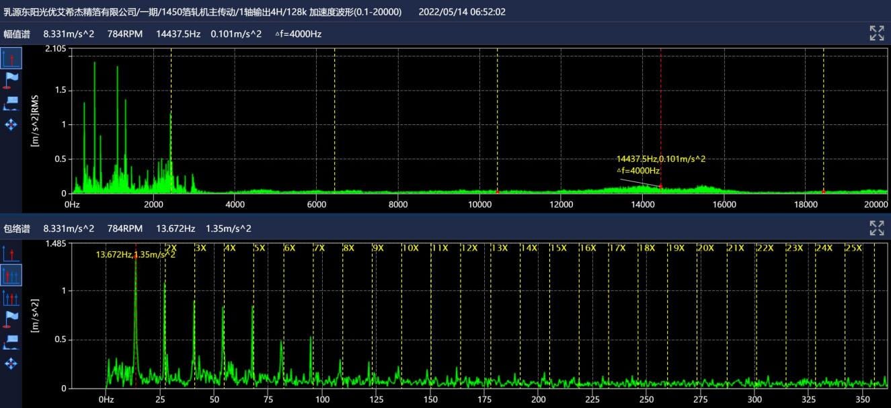Click the 1.35m/s^2 value in envelope header
The height and width of the screenshot is (408, 891).
(228, 229)
